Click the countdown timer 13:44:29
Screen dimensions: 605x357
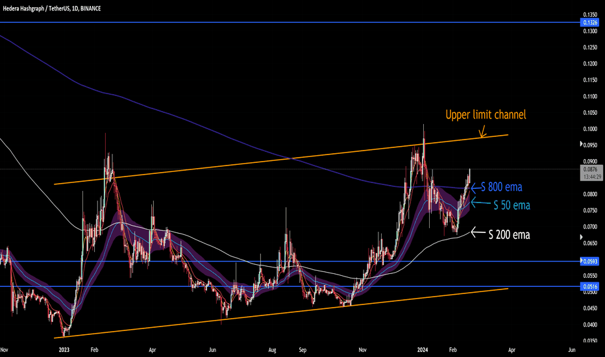(x=592, y=177)
